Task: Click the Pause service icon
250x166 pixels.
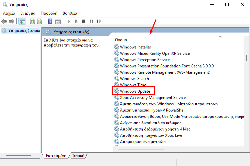Action: tap(91, 21)
